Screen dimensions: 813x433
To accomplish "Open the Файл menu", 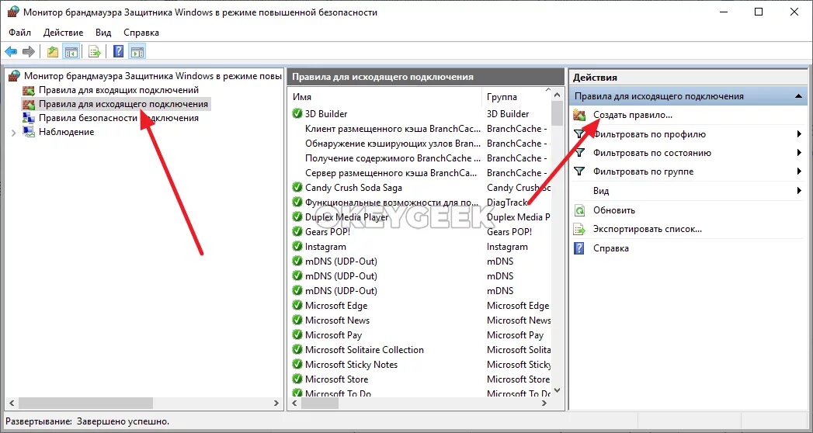I will pyautogui.click(x=19, y=32).
